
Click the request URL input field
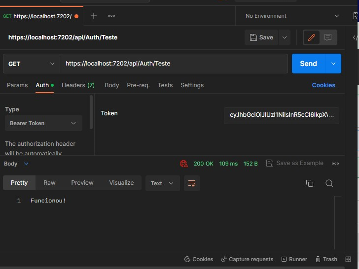point(174,64)
